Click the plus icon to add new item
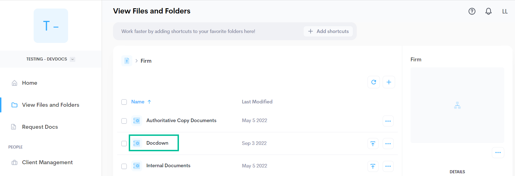Viewport: 515px width, 176px height. (x=389, y=82)
